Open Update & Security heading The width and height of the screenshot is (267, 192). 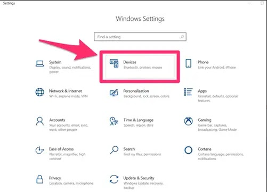[139, 178]
